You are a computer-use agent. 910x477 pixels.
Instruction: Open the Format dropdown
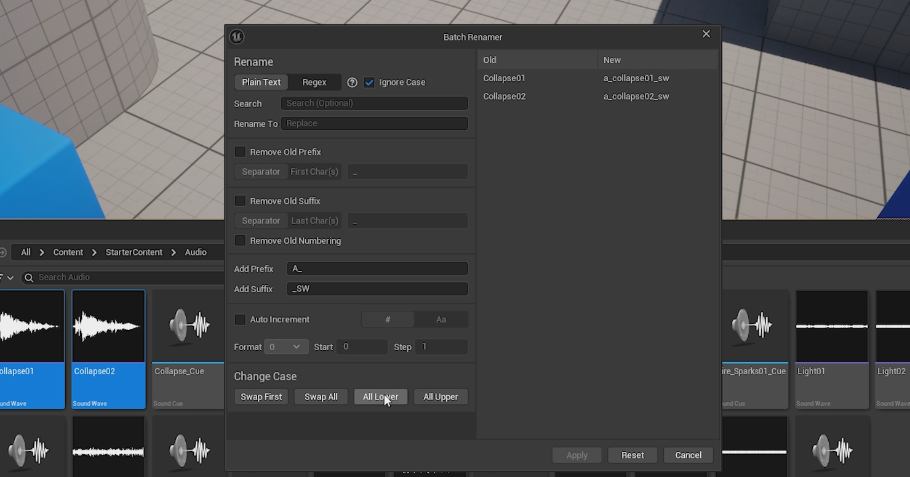click(x=286, y=347)
